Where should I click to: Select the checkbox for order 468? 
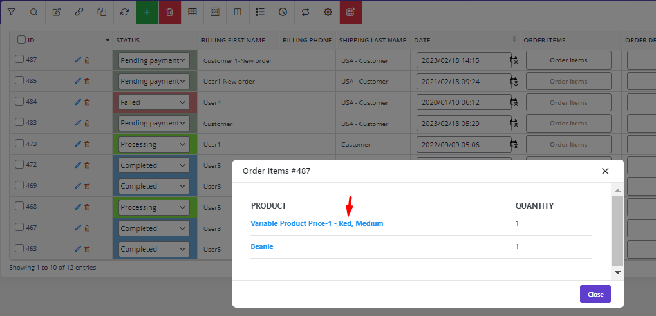[19, 206]
